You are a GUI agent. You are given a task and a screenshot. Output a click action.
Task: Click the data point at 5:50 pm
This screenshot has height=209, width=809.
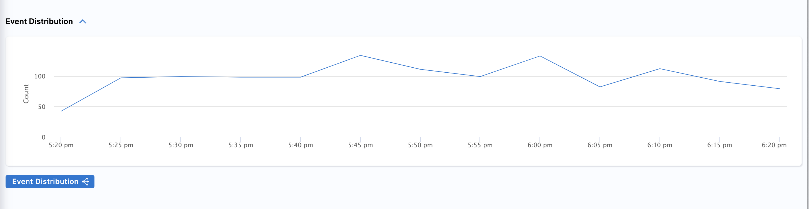tap(420, 69)
